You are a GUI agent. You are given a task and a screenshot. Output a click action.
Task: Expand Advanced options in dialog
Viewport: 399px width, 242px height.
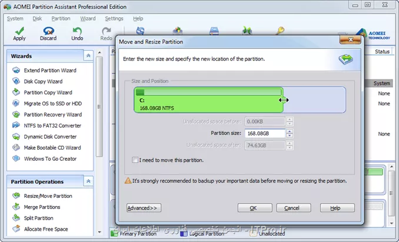pyautogui.click(x=144, y=208)
